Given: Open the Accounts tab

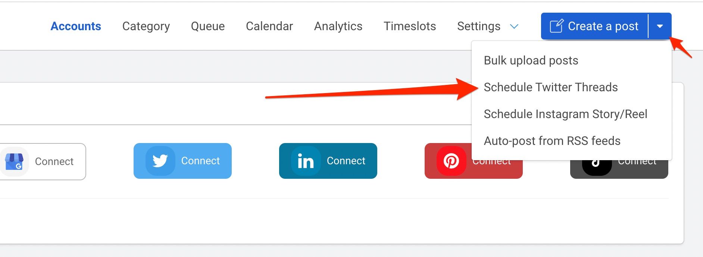Looking at the screenshot, I should [76, 26].
